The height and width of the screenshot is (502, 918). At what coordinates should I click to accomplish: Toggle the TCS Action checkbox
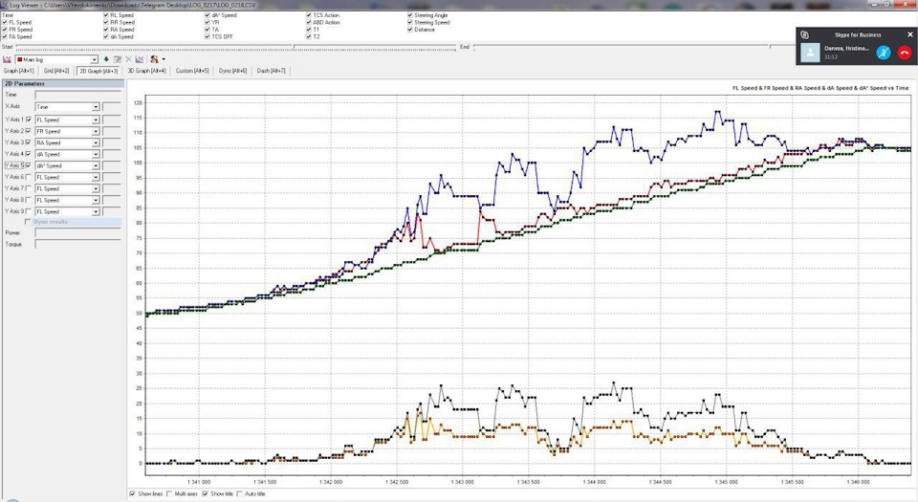[309, 15]
